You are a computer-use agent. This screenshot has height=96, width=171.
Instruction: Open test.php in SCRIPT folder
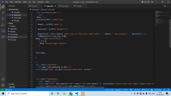[x=13, y=40]
